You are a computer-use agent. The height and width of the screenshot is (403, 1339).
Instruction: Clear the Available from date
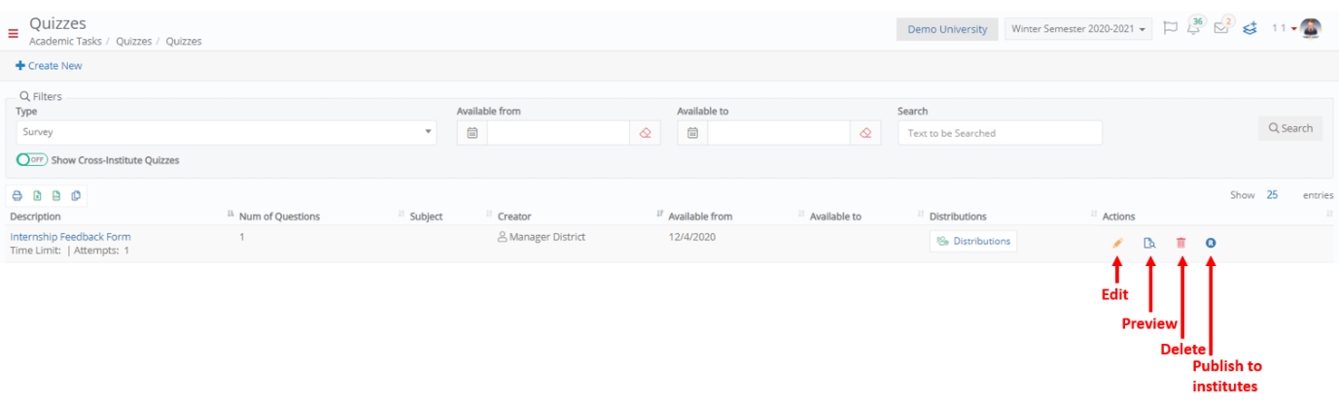click(x=645, y=133)
